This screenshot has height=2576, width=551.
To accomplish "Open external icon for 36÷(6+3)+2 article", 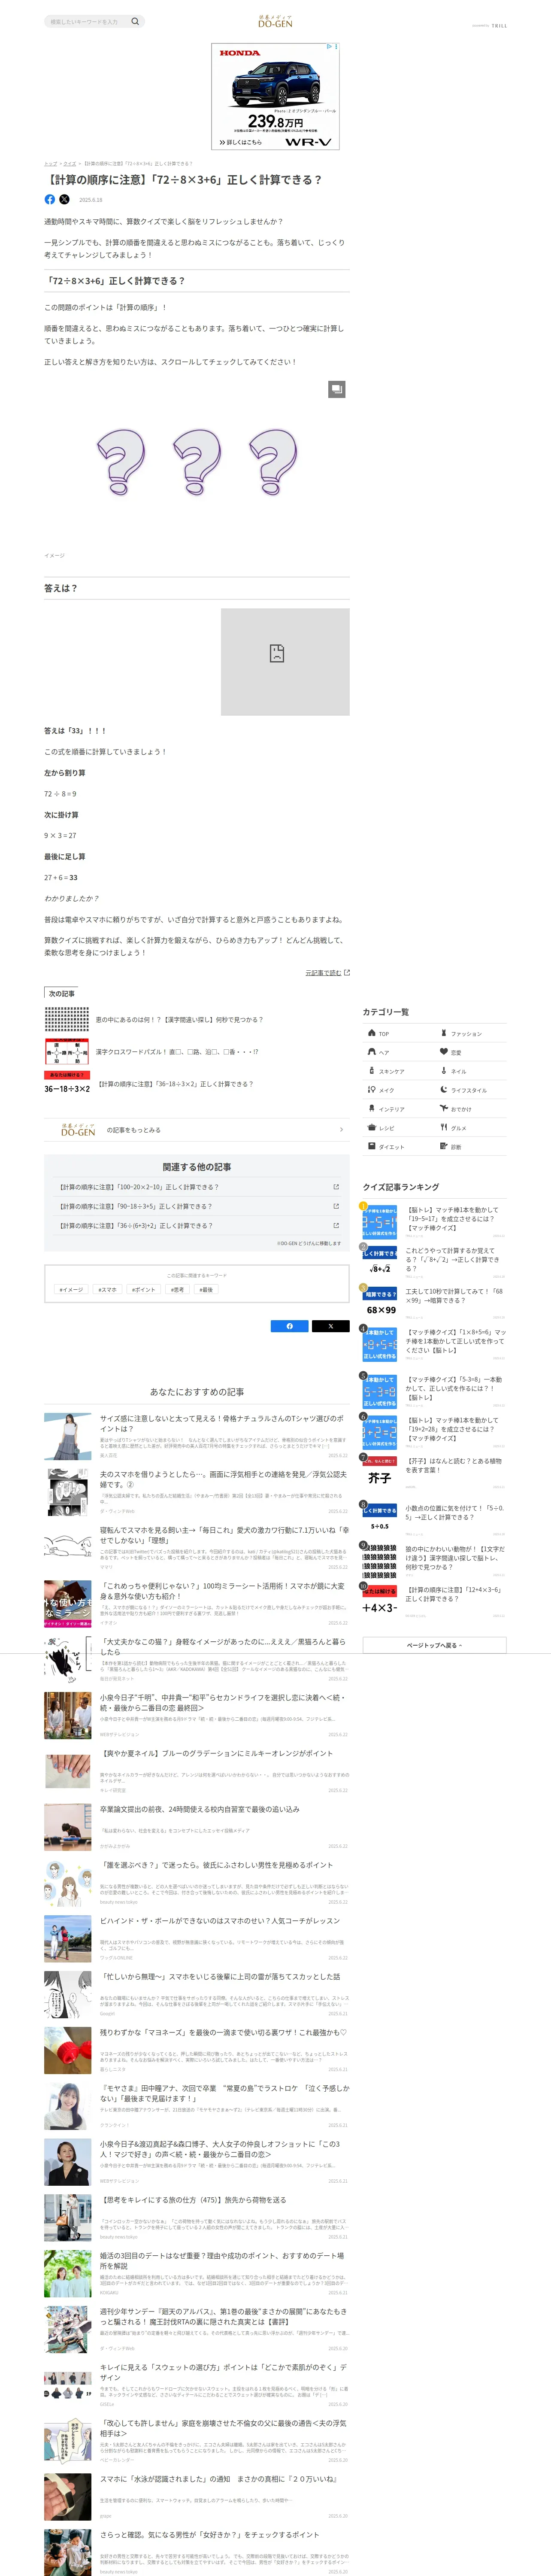I will pyautogui.click(x=336, y=1225).
